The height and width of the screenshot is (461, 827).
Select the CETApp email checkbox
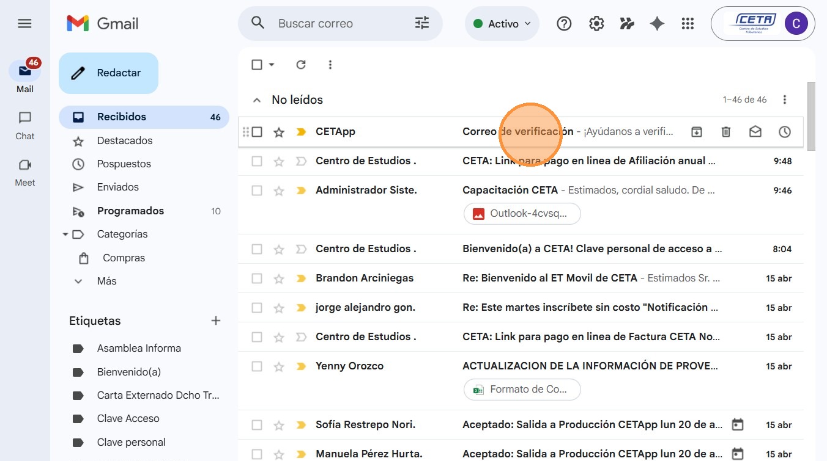pos(257,132)
